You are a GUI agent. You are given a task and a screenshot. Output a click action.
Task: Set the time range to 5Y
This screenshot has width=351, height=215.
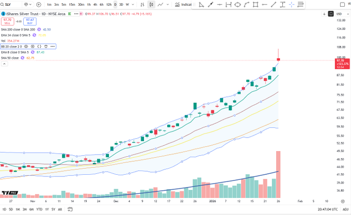pos(53,209)
